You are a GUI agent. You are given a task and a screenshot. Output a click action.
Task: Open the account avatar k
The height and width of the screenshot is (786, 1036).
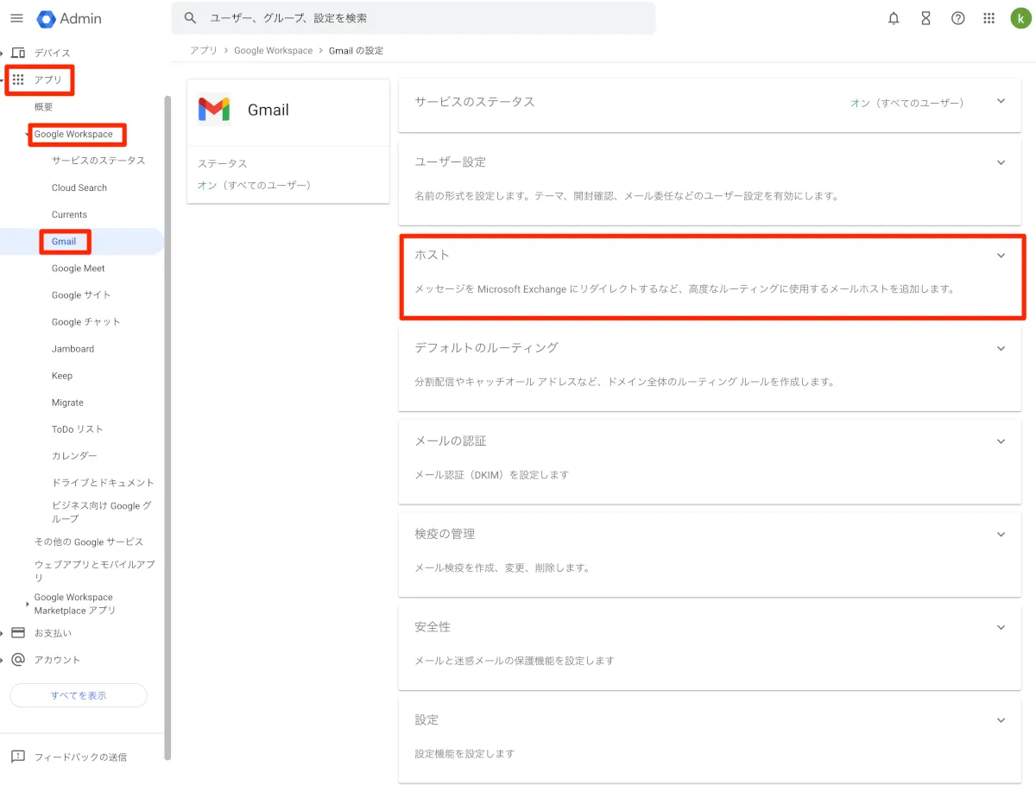pyautogui.click(x=1020, y=18)
